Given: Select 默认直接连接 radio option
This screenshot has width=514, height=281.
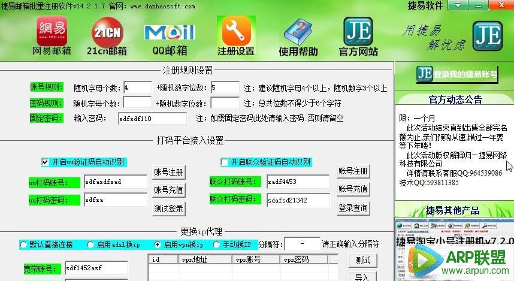Looking at the screenshot, I should click(23, 244).
